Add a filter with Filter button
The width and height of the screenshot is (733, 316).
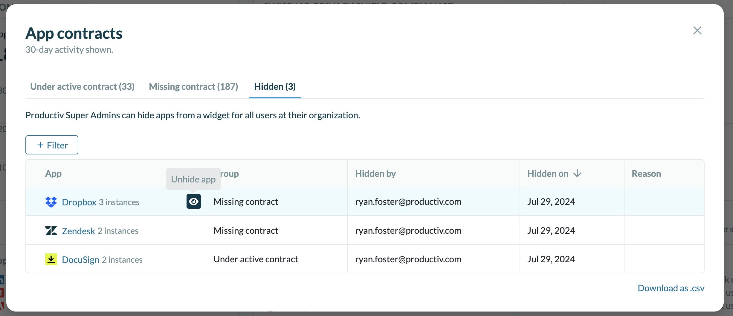click(52, 145)
